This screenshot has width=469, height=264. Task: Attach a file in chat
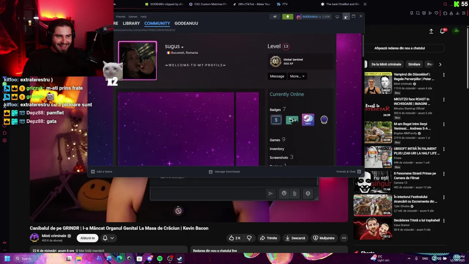(x=295, y=193)
